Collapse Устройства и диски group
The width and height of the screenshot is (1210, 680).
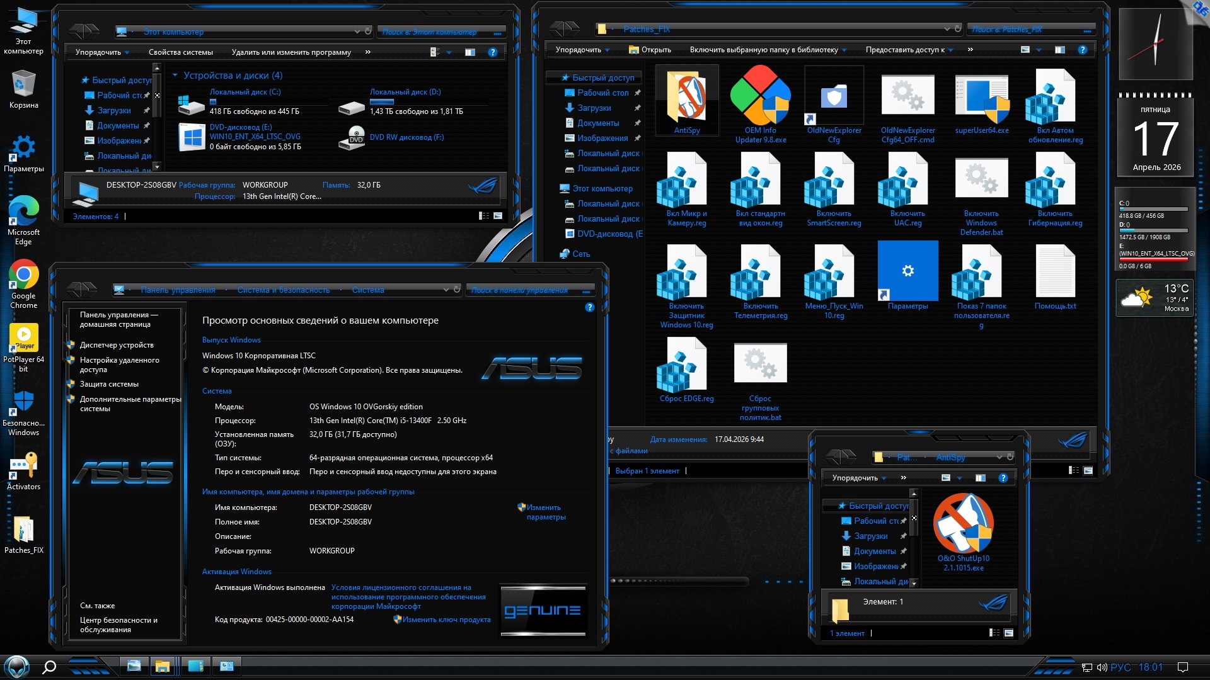click(x=175, y=76)
